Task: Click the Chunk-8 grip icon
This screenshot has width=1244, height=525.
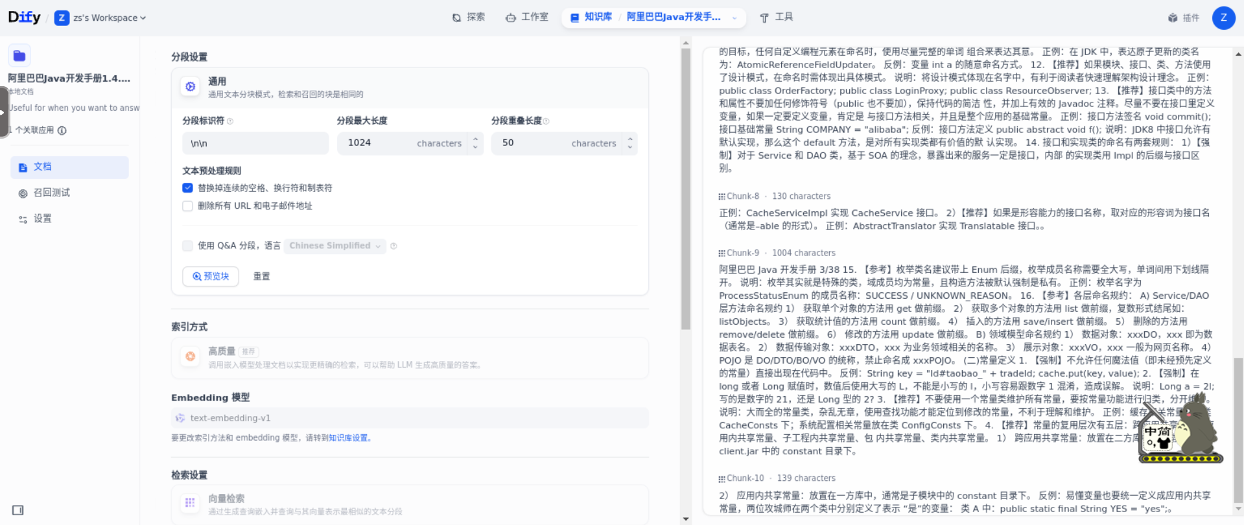Action: click(x=722, y=196)
